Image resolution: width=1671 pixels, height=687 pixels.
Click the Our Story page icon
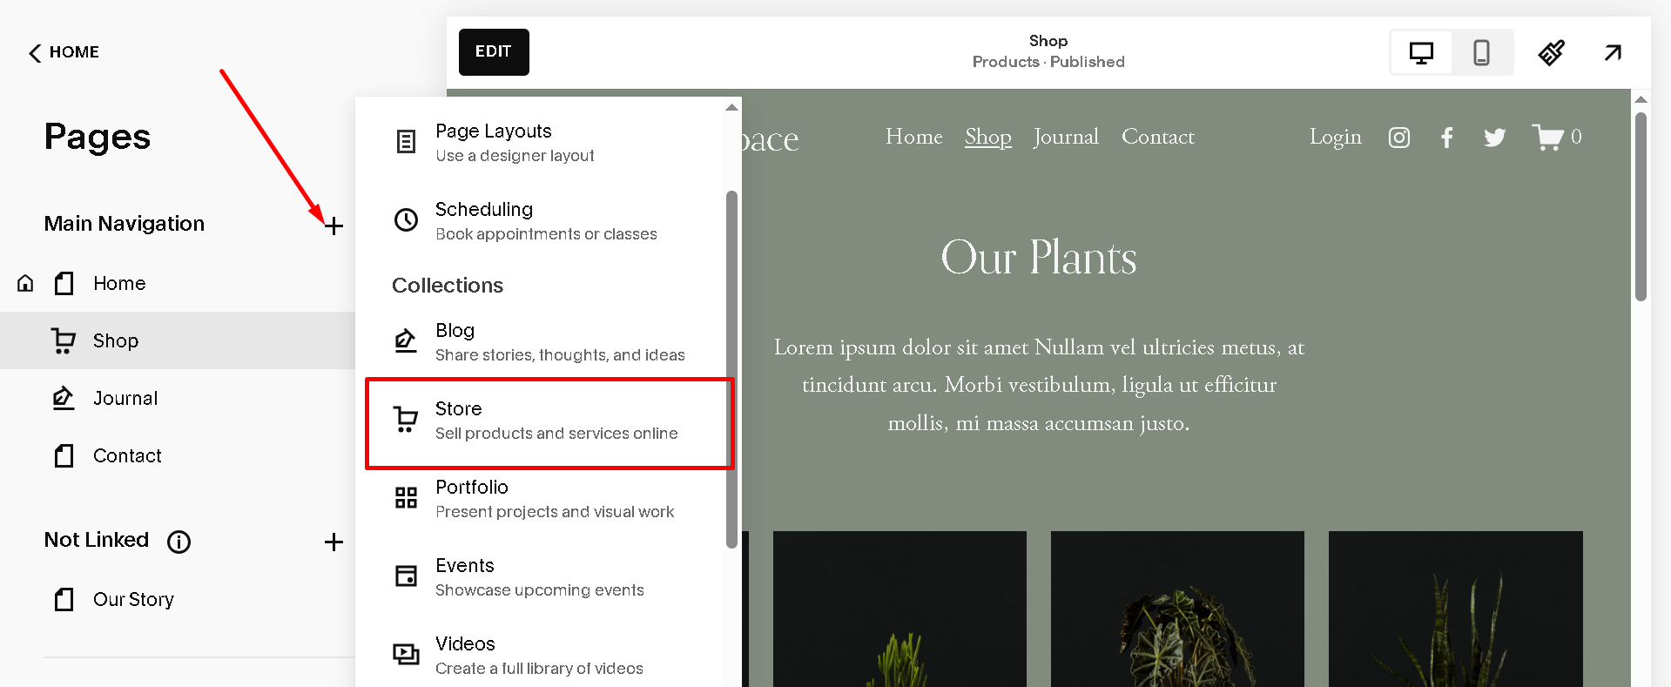[64, 599]
